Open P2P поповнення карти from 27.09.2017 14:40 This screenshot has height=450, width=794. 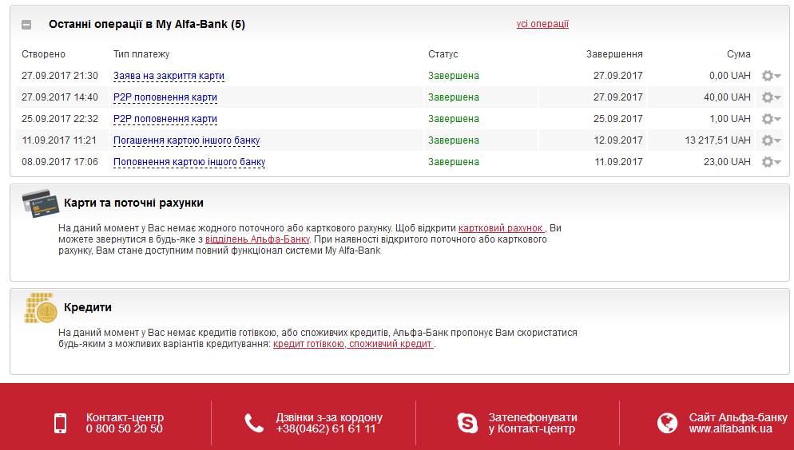click(165, 97)
